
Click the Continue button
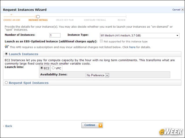92,125
